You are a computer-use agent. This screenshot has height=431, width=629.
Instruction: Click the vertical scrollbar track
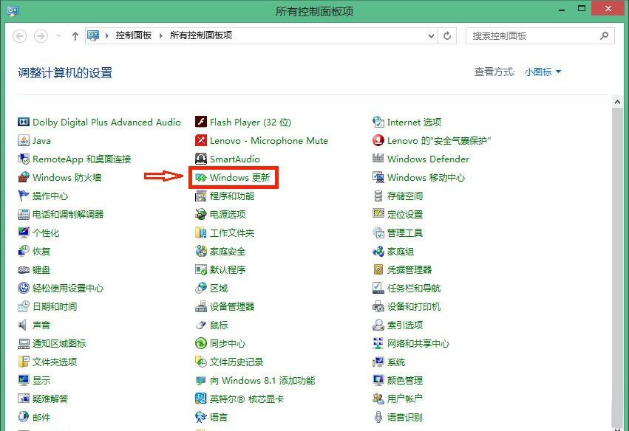pyautogui.click(x=617, y=269)
